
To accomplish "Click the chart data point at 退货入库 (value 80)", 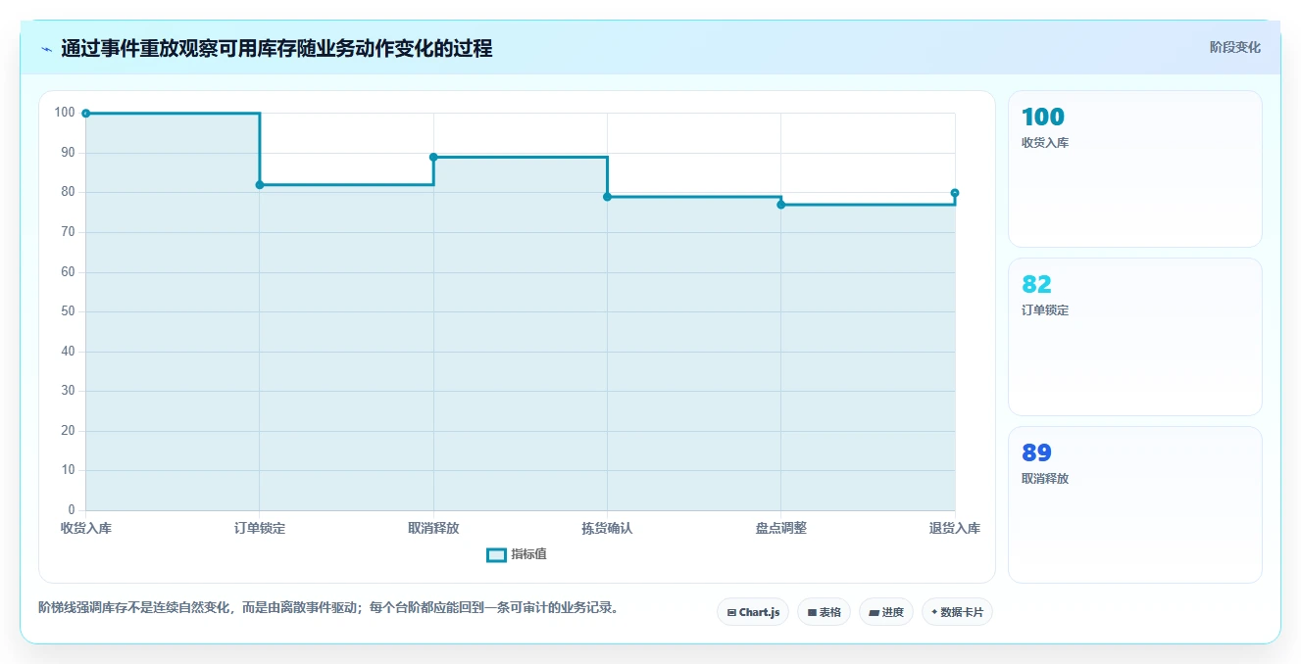I will click(x=955, y=193).
